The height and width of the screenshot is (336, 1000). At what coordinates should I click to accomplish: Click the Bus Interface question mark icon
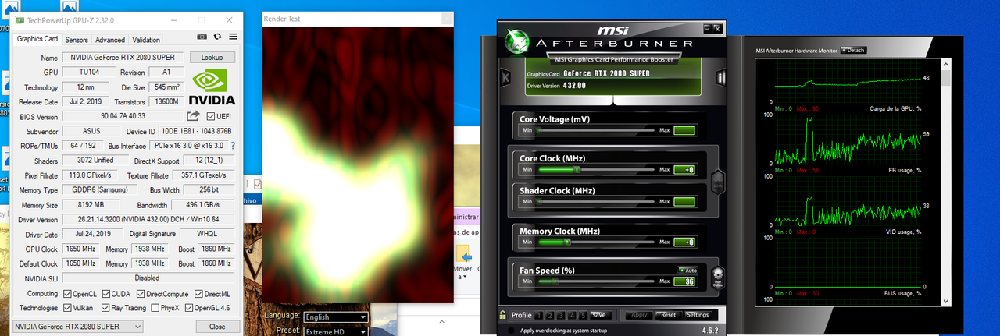(x=232, y=146)
